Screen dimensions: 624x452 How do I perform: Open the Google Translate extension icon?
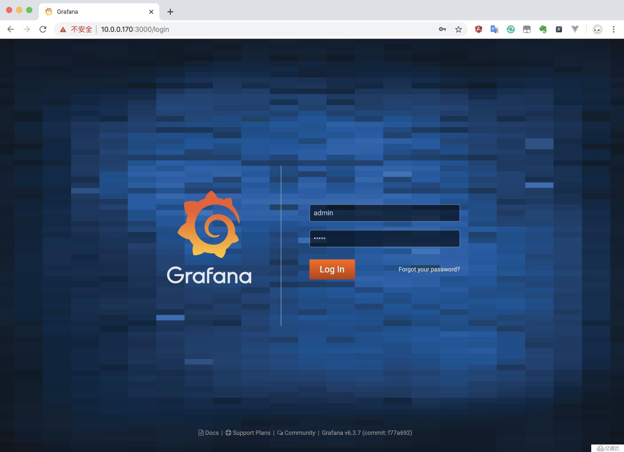(x=494, y=29)
